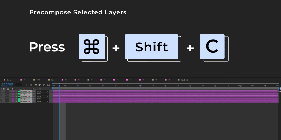Click the current time display 0:00:00:01

click(7, 84)
